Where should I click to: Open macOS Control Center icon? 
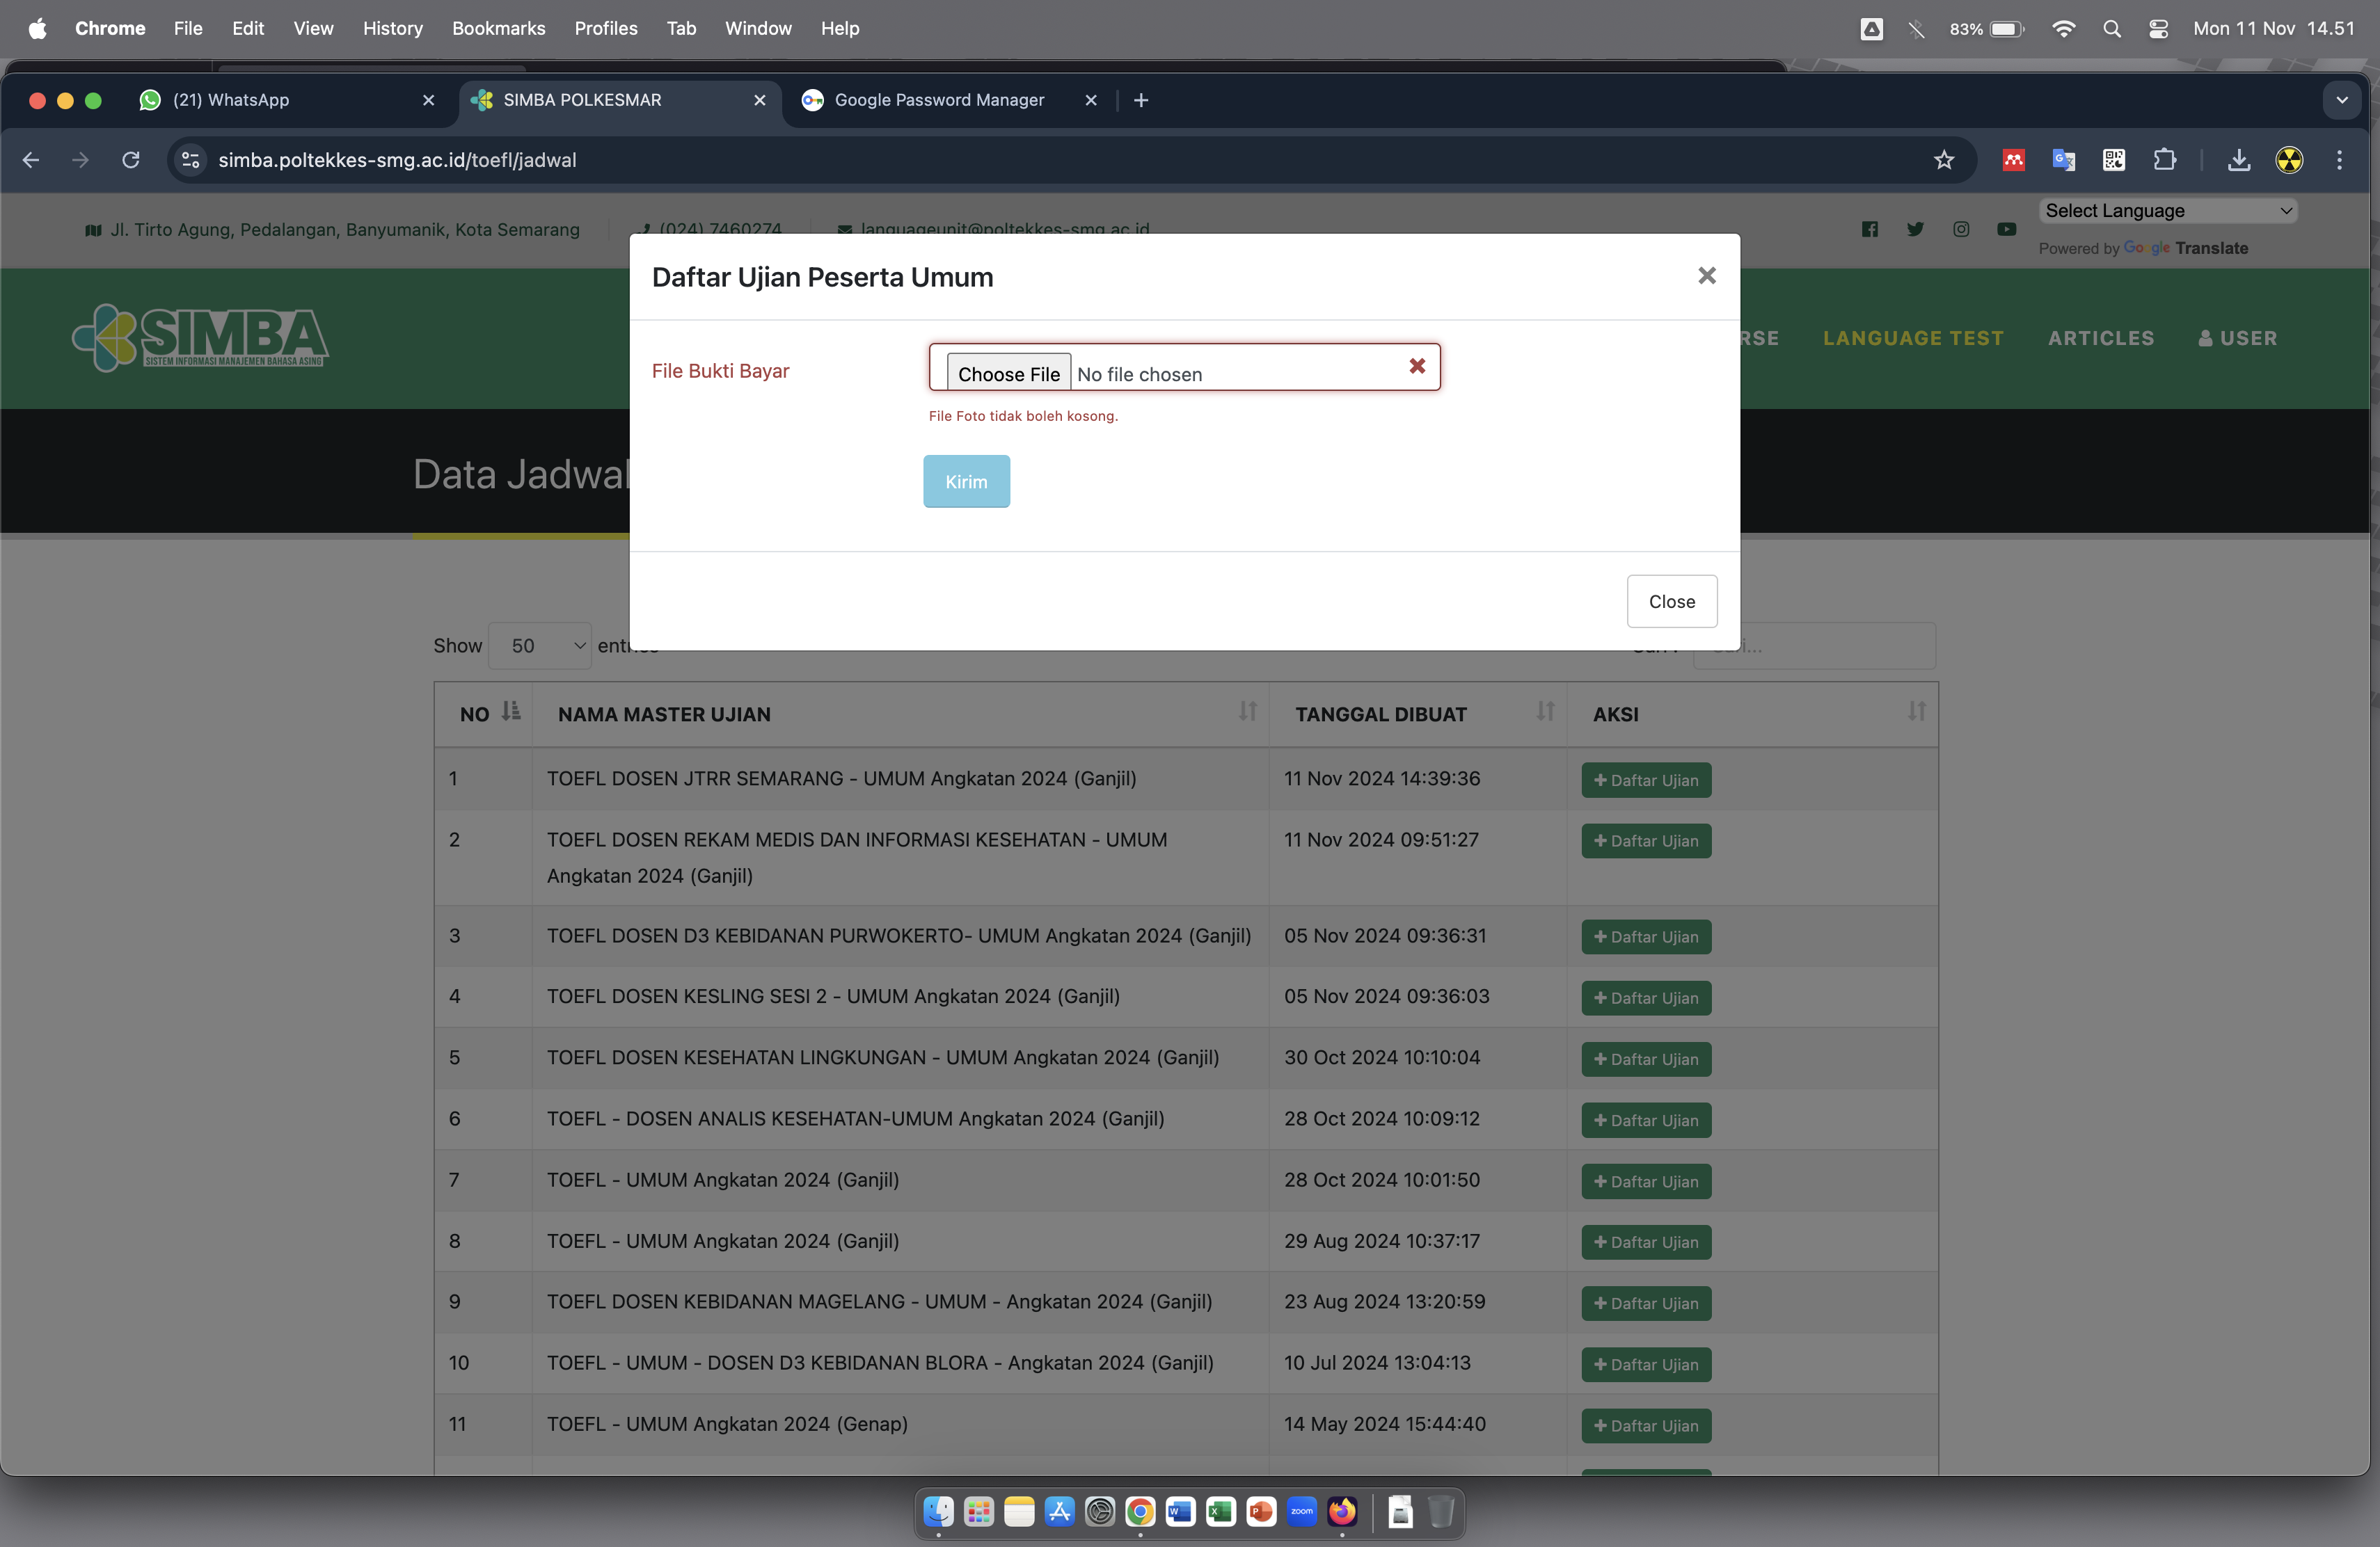pos(2158,28)
